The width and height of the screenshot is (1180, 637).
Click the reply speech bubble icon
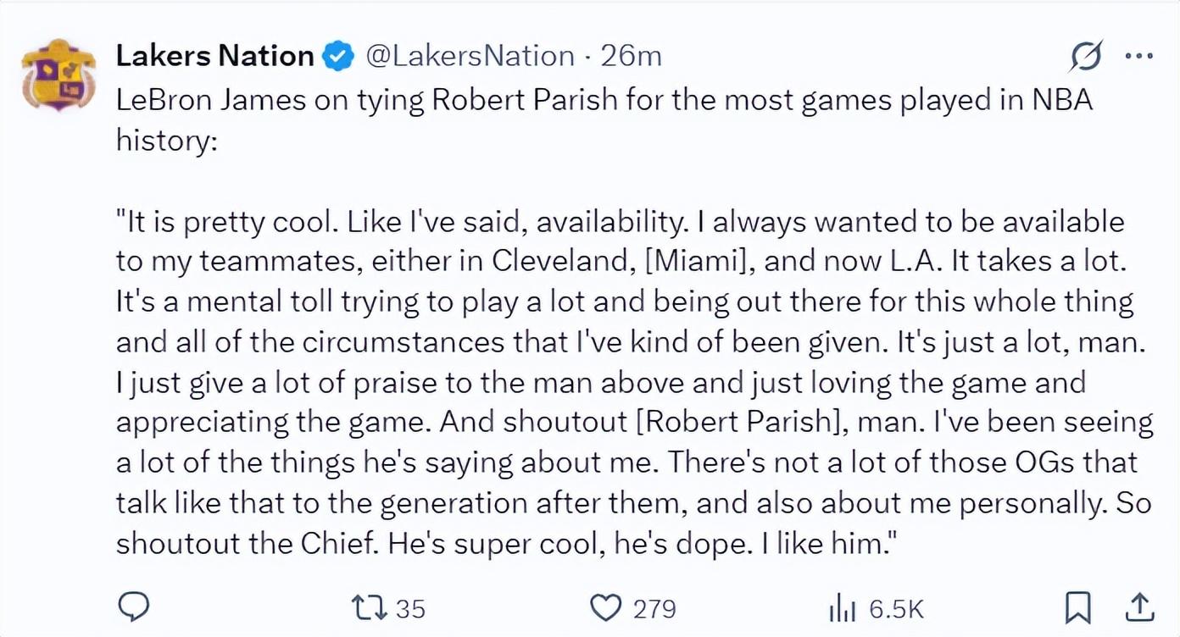click(x=134, y=607)
